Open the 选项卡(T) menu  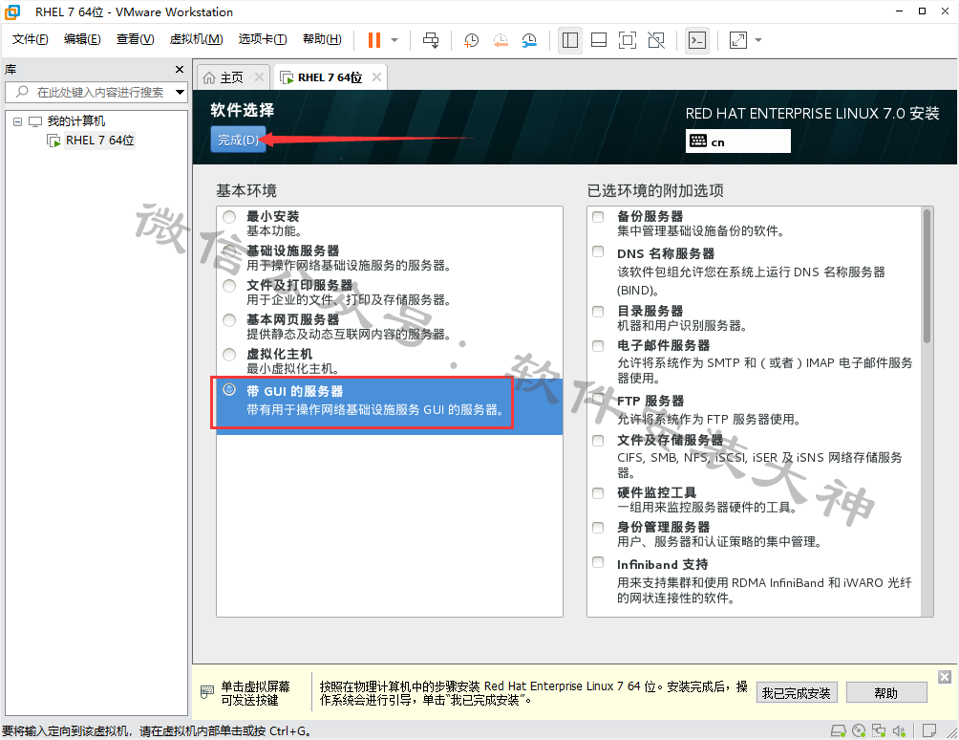(x=263, y=39)
